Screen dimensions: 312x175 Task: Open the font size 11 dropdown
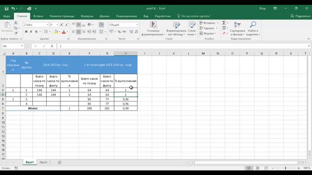(x=57, y=25)
